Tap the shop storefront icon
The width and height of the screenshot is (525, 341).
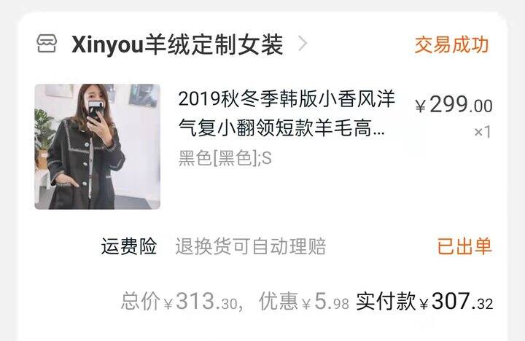pyautogui.click(x=47, y=44)
